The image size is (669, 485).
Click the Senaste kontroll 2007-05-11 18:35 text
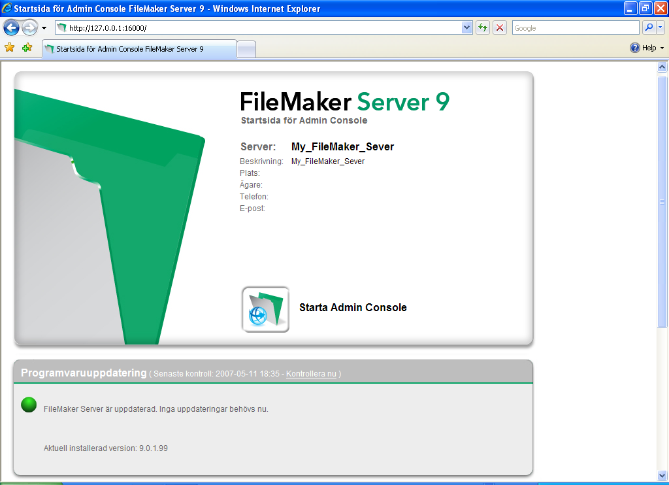[216, 374]
